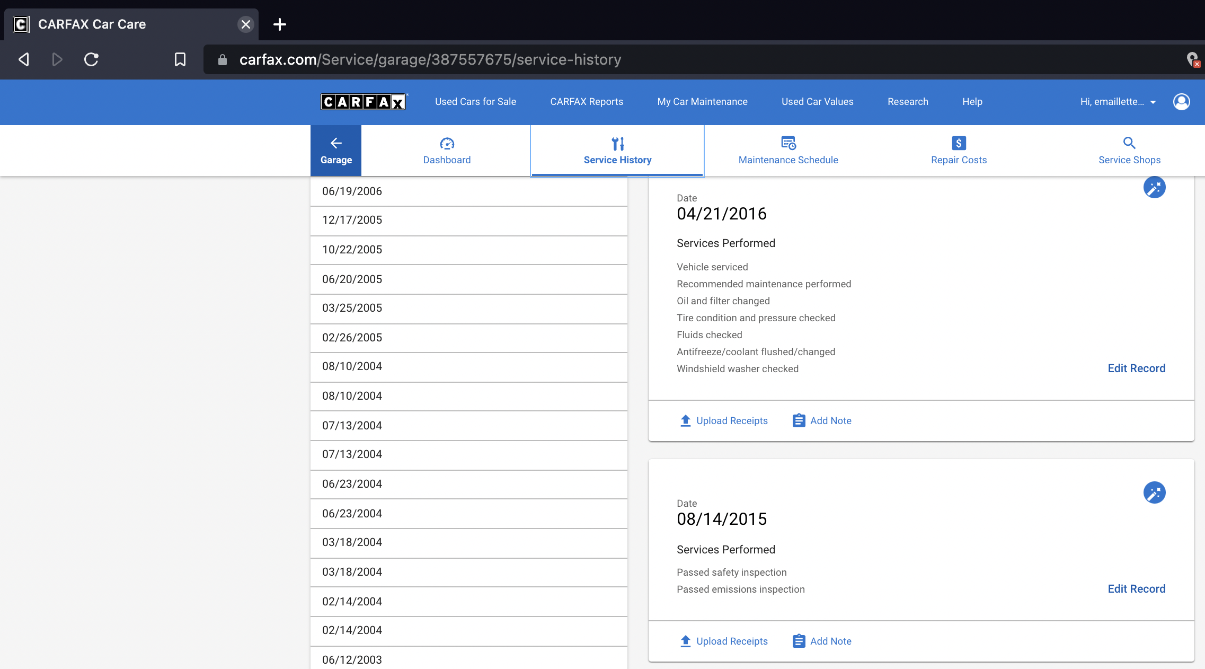Add Note text for 04/21/2016 record
This screenshot has width=1205, height=669.
[x=830, y=420]
